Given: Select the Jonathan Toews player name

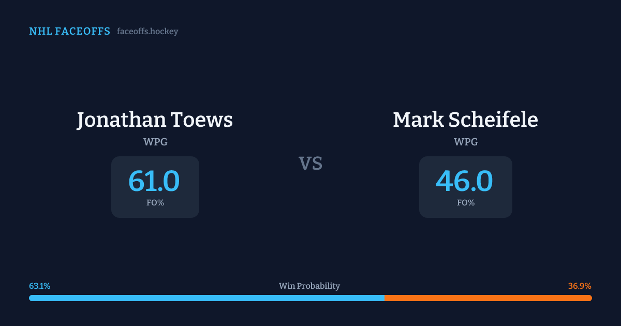Looking at the screenshot, I should tap(155, 120).
